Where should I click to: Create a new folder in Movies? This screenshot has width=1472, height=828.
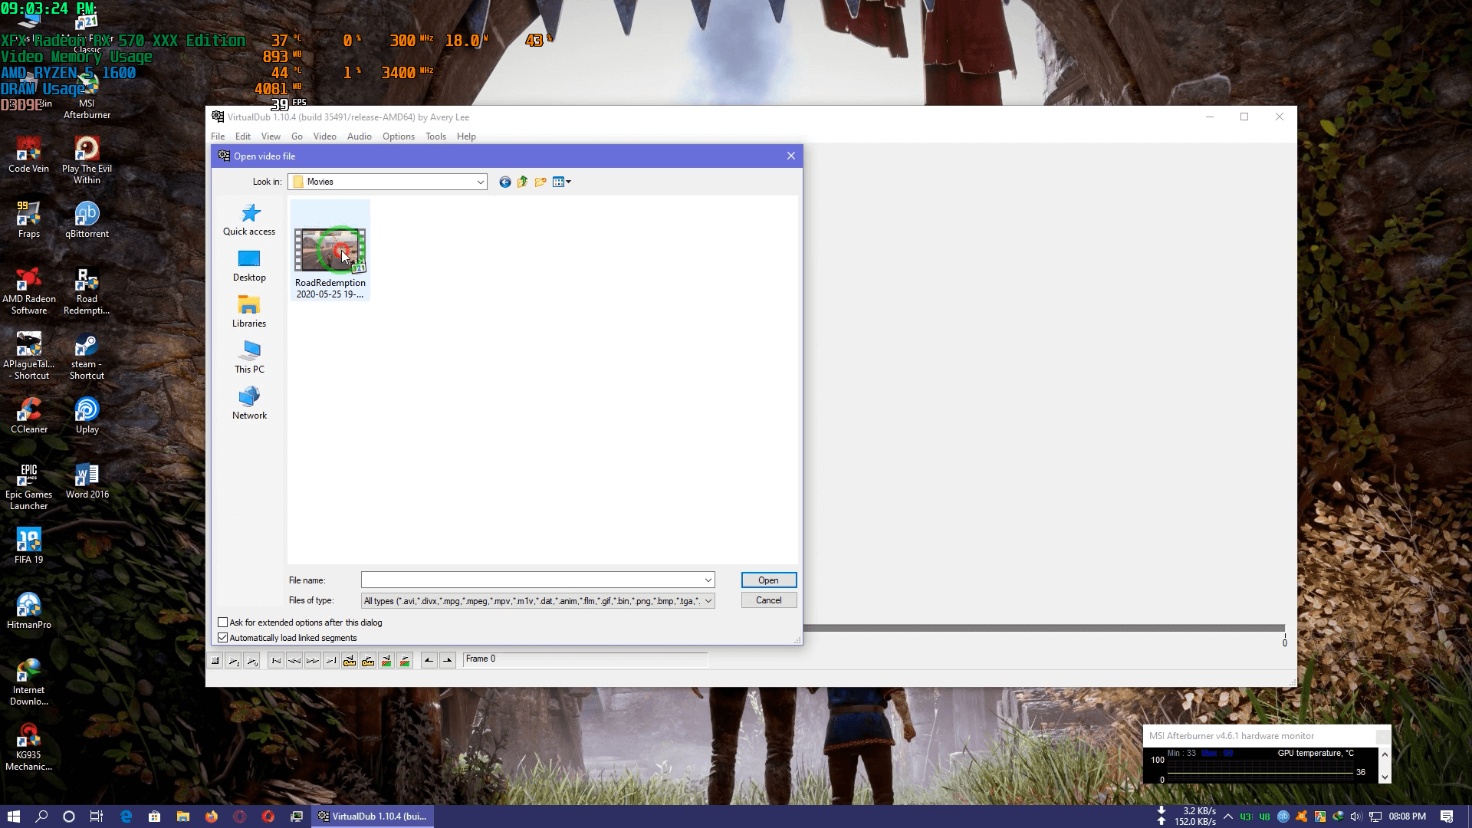pyautogui.click(x=540, y=182)
